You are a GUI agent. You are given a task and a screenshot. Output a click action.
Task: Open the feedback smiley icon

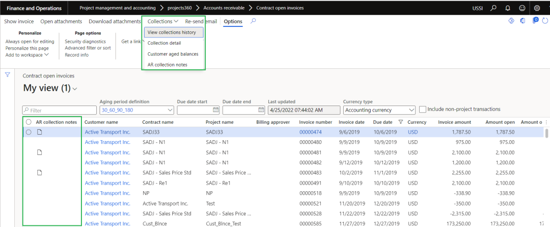pos(522,8)
